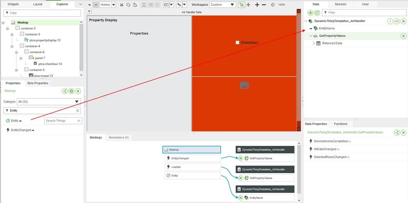Remove Loaded to GetPropertyValues binding
Screen dimensions: 408x203
[x=241, y=178]
